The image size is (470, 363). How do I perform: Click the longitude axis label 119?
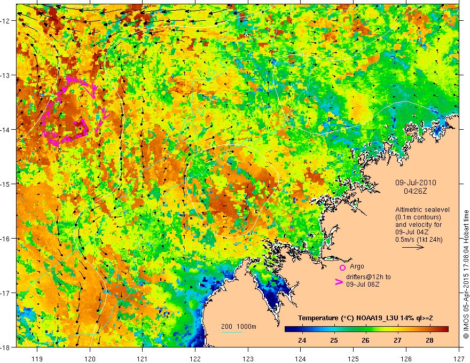[x=37, y=359]
